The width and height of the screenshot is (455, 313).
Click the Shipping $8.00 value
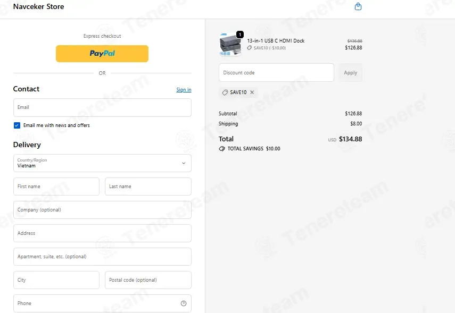point(356,123)
